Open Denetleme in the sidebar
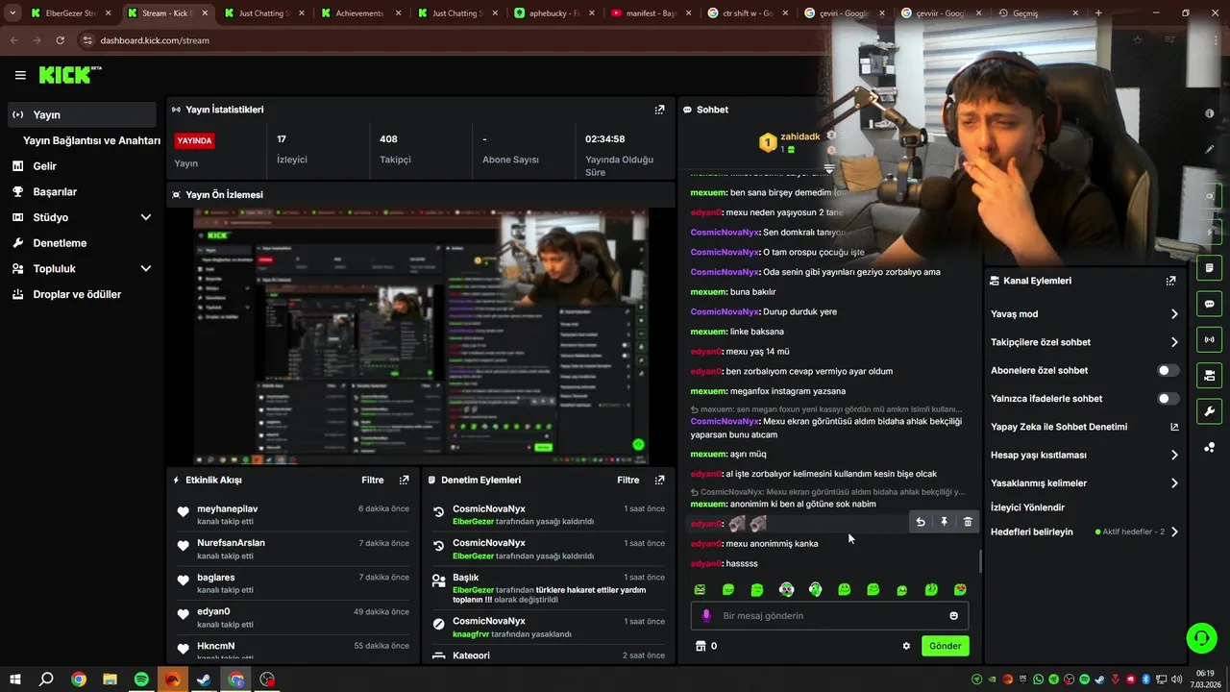The image size is (1230, 692). click(x=81, y=243)
